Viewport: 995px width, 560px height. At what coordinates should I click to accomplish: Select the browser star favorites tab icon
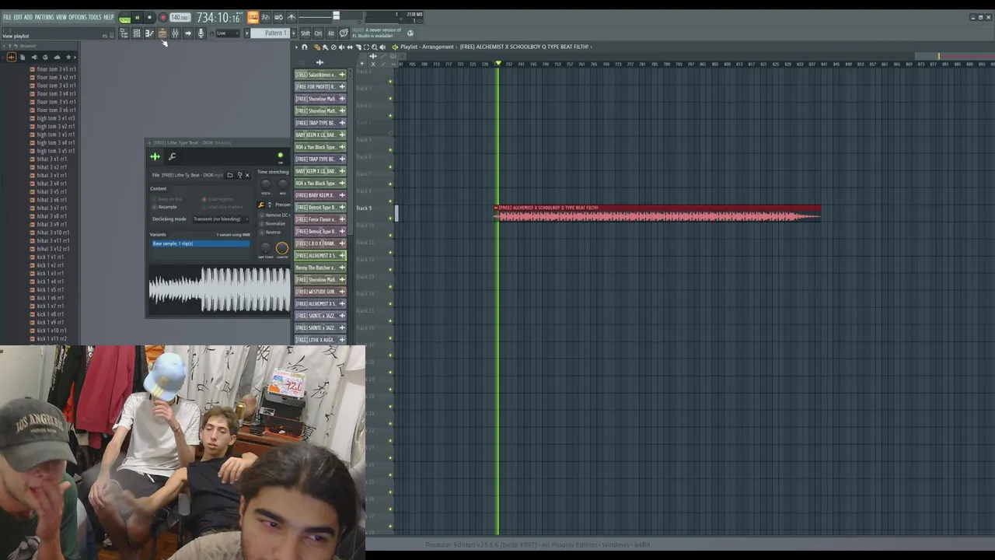pyautogui.click(x=68, y=57)
